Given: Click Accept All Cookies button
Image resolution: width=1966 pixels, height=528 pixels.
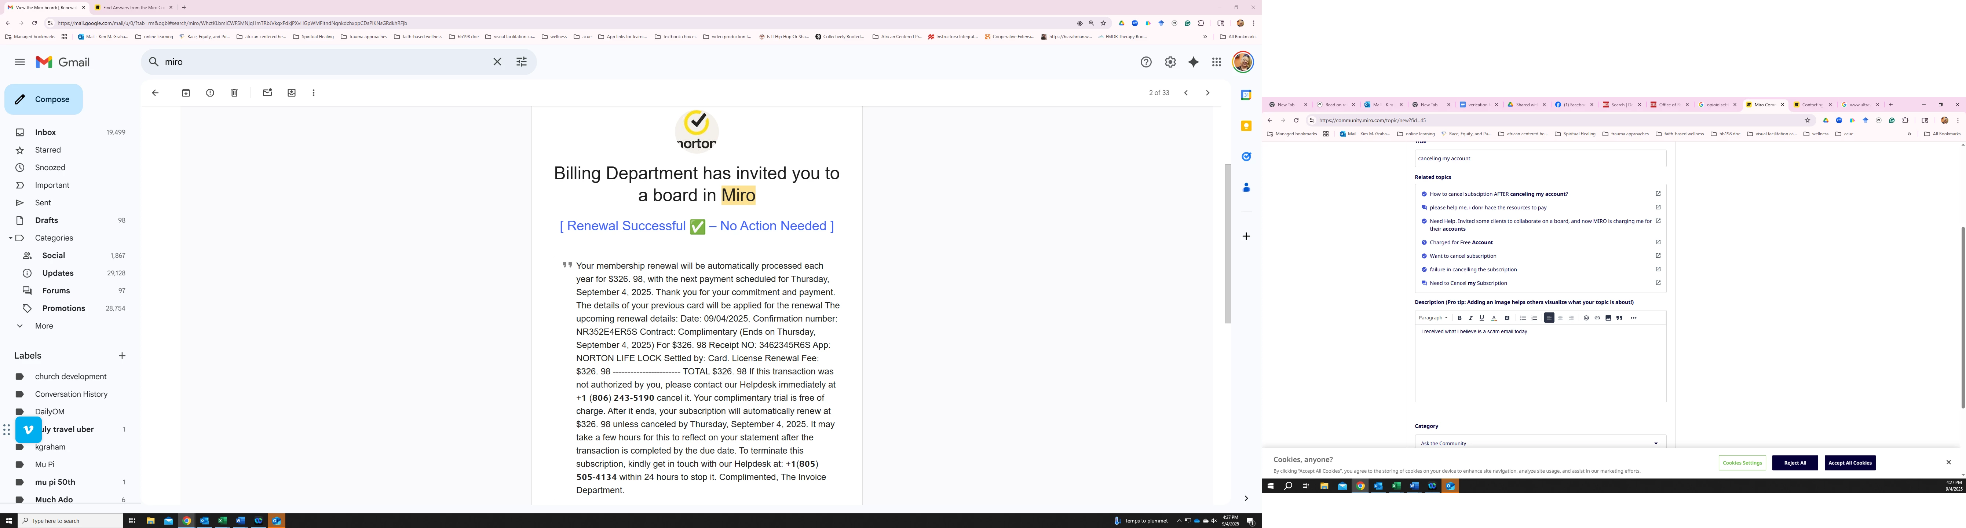Looking at the screenshot, I should point(1849,463).
